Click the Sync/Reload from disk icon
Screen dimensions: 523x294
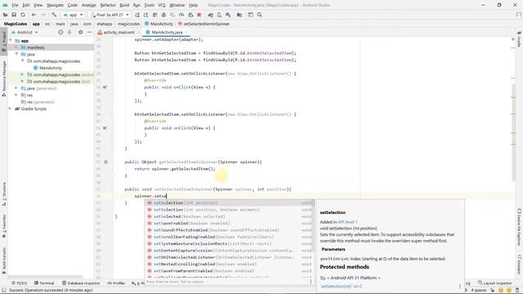[x=23, y=15]
